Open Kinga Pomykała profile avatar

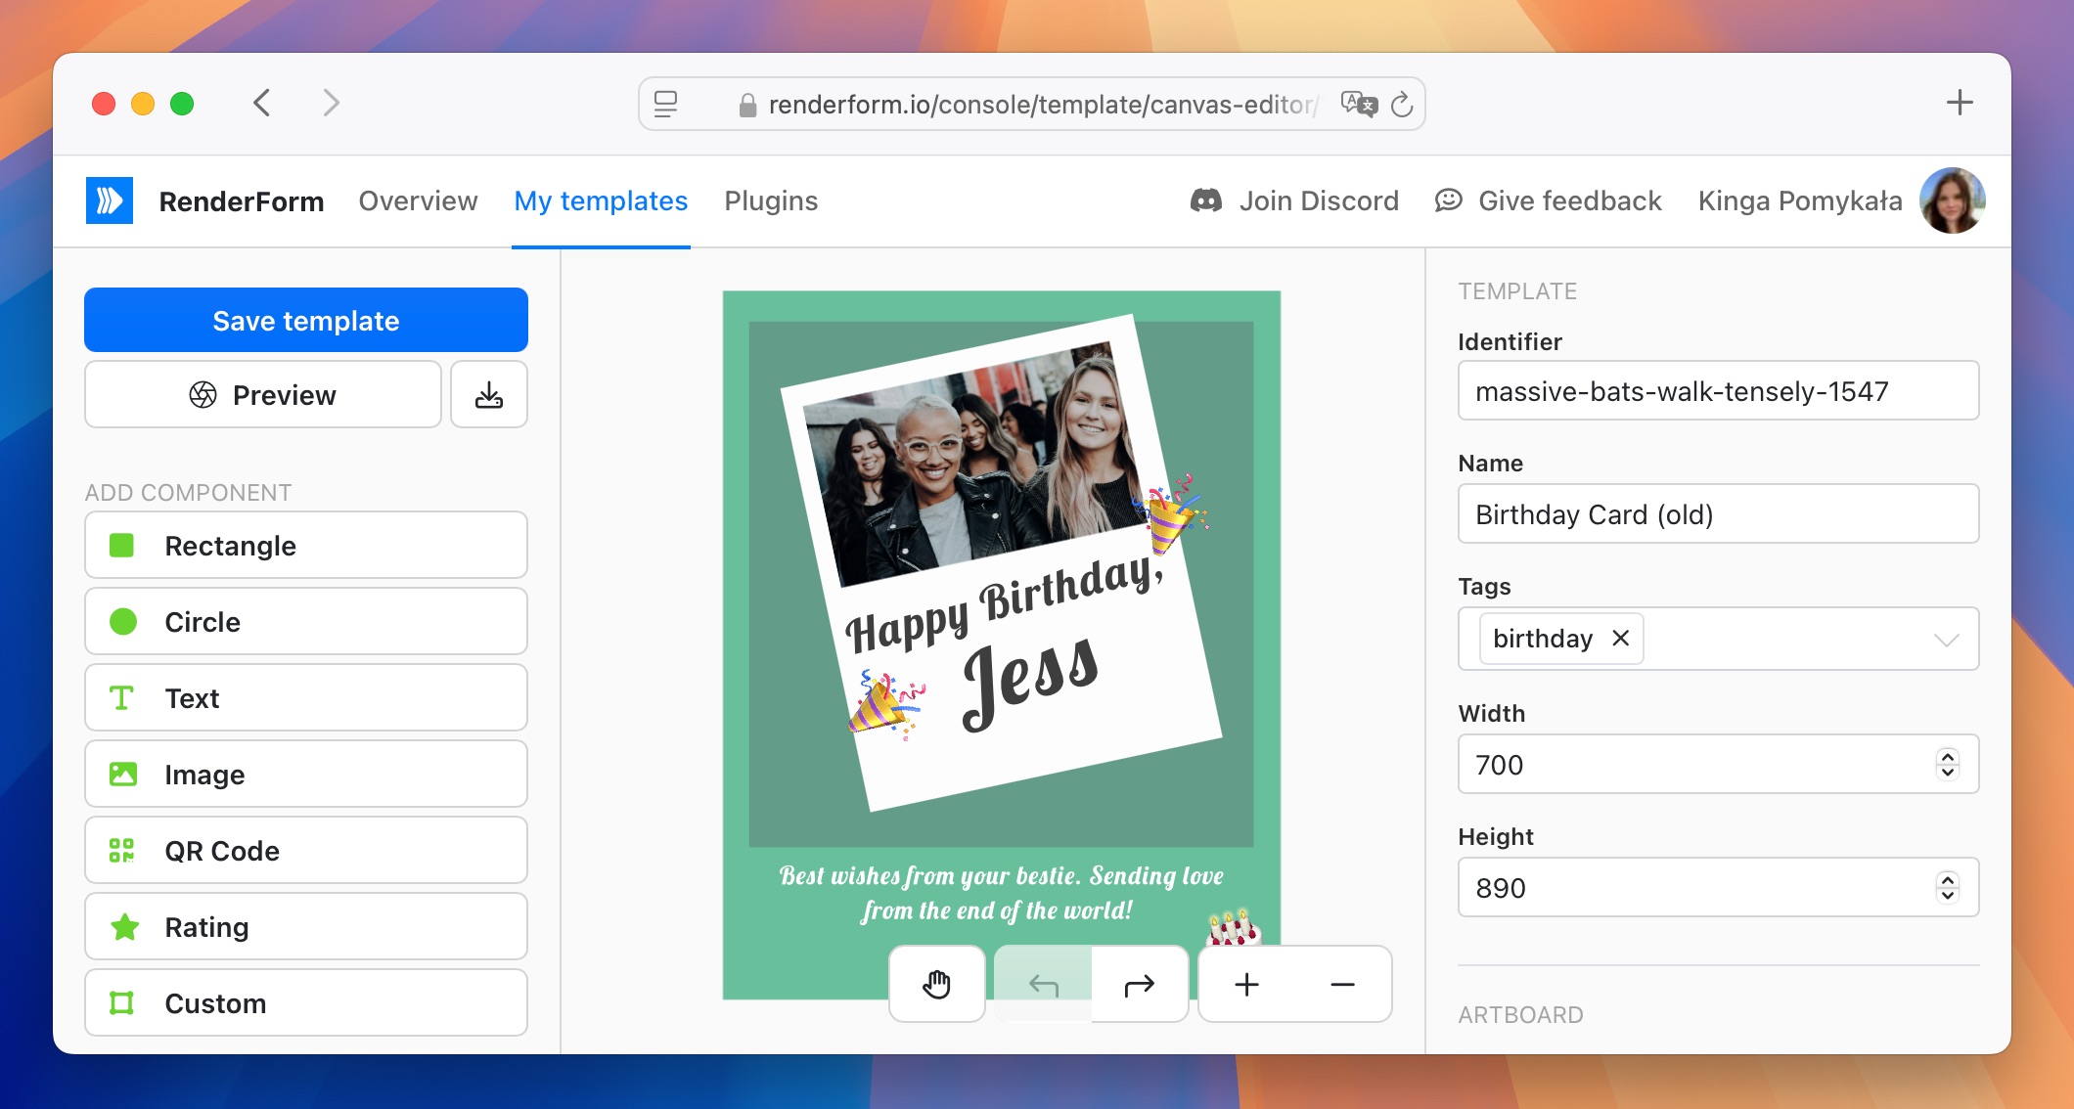1953,200
